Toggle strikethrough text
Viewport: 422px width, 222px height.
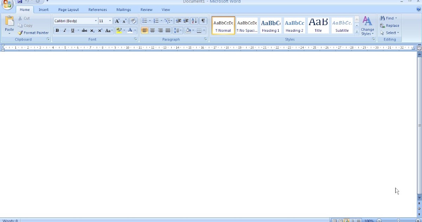point(84,31)
